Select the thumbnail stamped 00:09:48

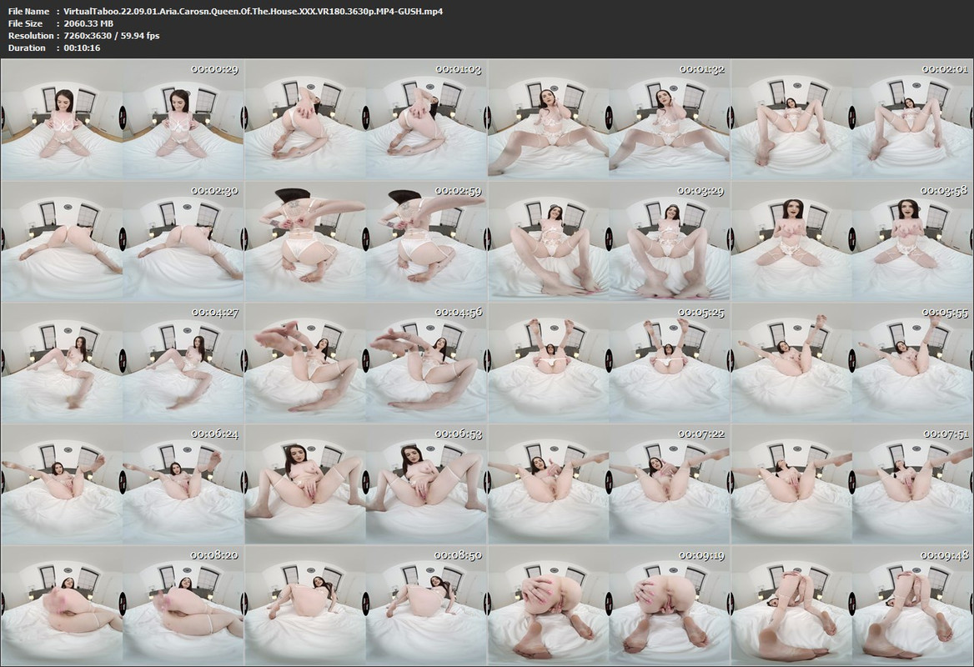(852, 606)
